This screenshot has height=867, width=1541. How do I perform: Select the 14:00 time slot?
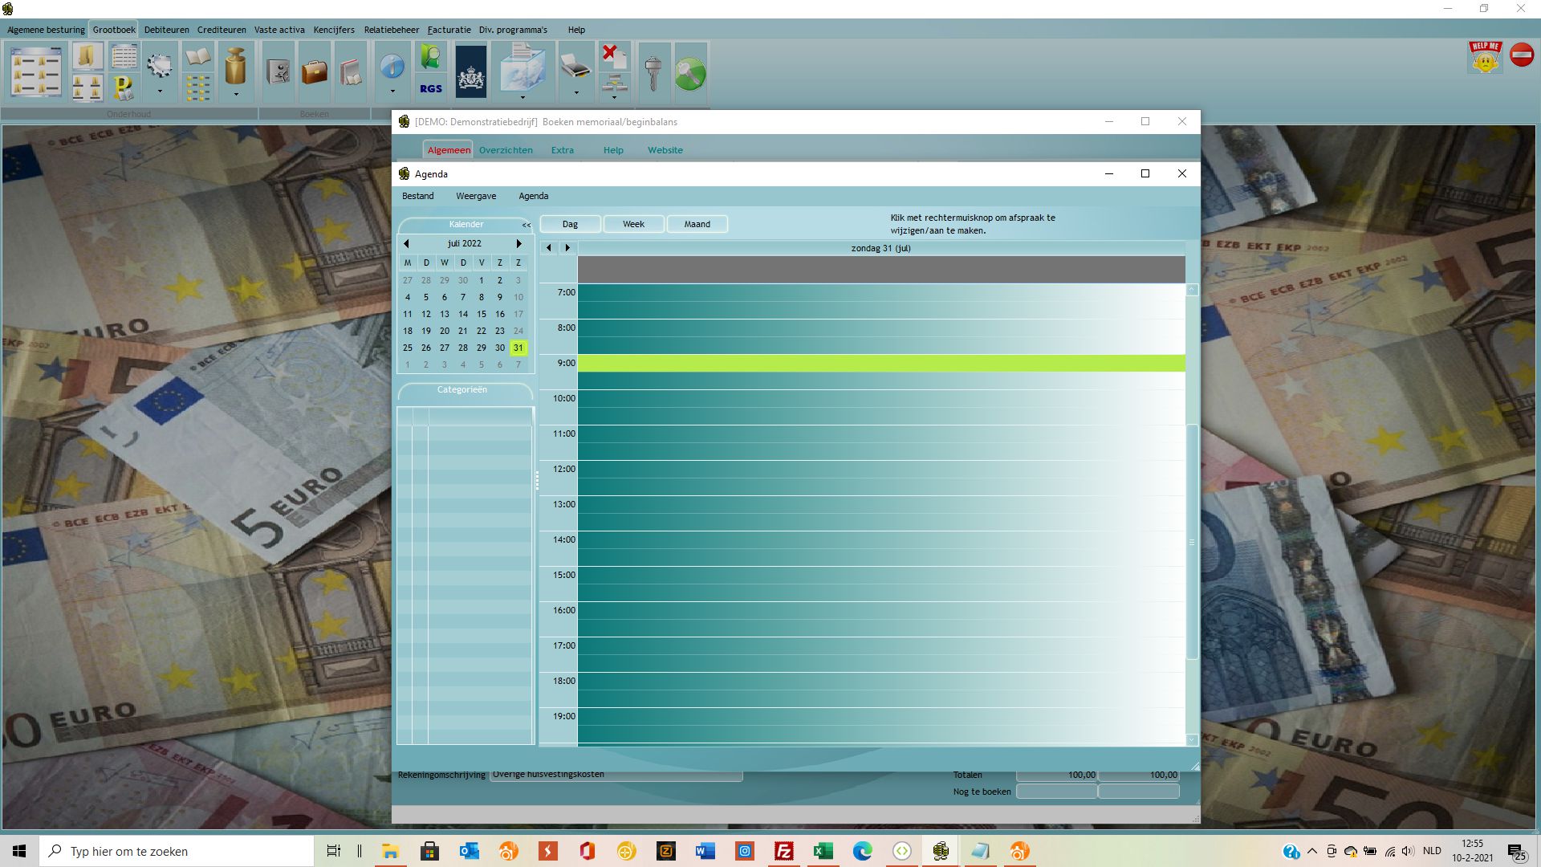pos(881,539)
